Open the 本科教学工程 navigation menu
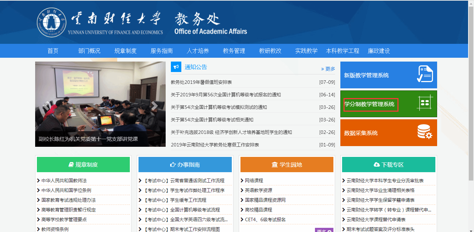The width and height of the screenshot is (474, 232). coord(342,51)
